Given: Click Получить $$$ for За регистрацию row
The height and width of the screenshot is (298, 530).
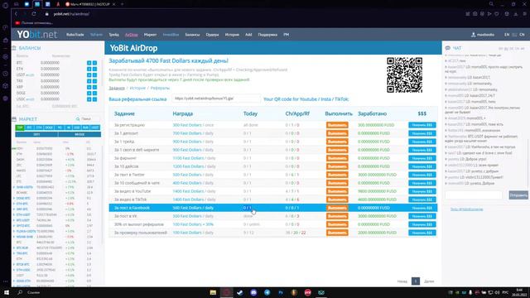Looking at the screenshot, I should point(422,125).
